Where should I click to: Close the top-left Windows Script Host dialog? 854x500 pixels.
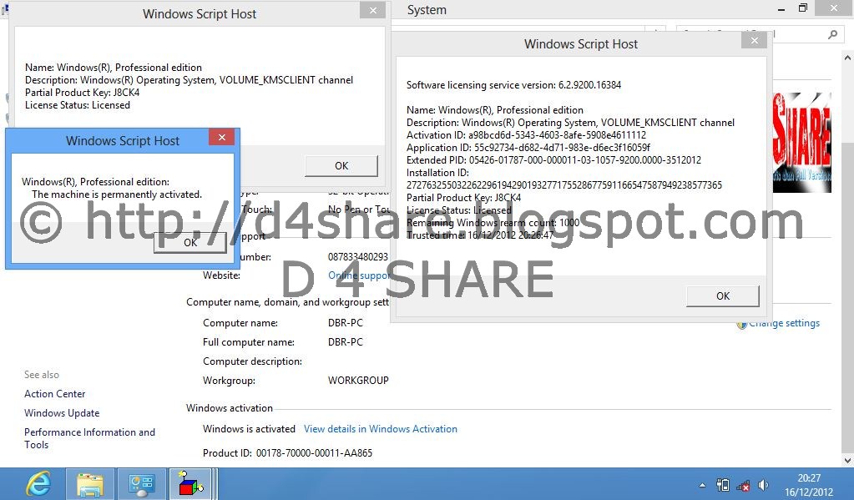click(373, 10)
